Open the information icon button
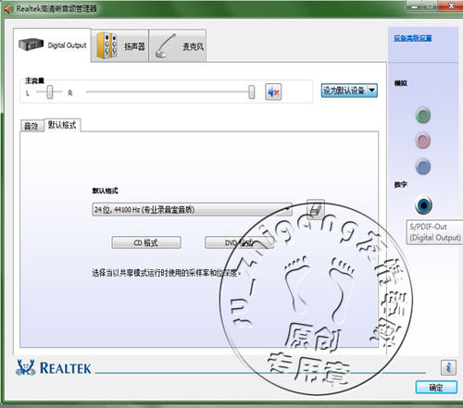463x408 pixels. tap(448, 367)
